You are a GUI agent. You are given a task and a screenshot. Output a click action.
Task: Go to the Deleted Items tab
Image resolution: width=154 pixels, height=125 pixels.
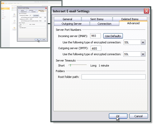coord(130,19)
